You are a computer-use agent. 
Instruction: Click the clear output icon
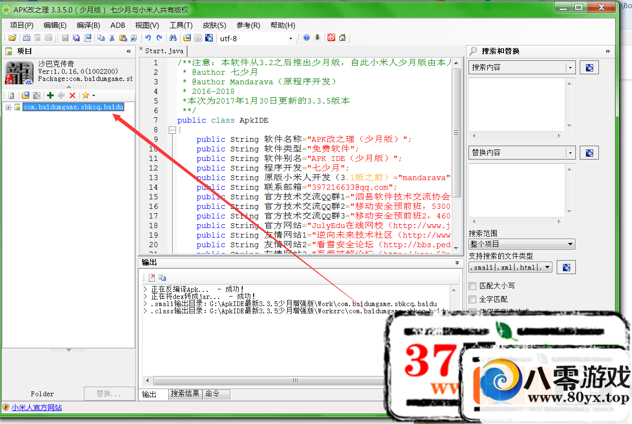coord(152,277)
